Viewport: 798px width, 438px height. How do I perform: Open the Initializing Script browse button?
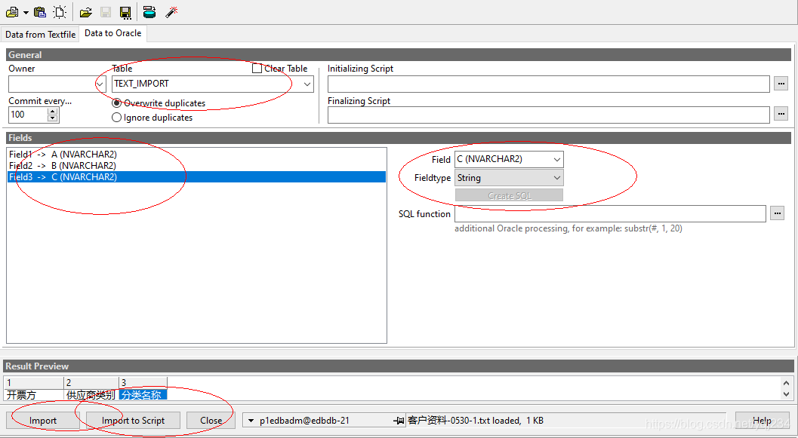(x=781, y=84)
